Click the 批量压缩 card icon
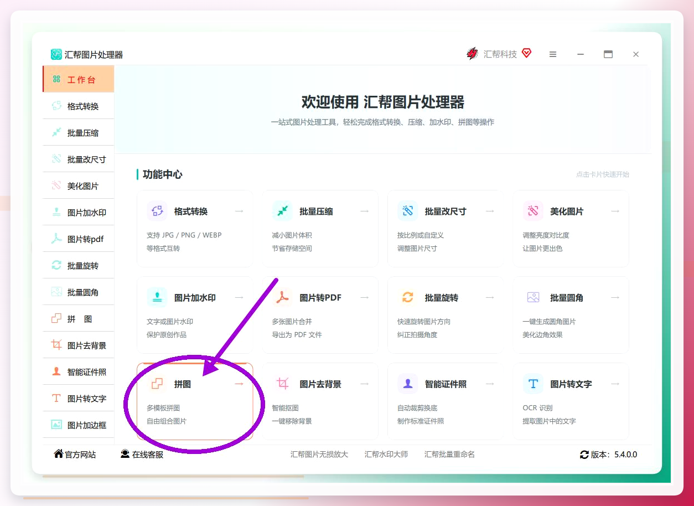The height and width of the screenshot is (506, 694). point(282,211)
